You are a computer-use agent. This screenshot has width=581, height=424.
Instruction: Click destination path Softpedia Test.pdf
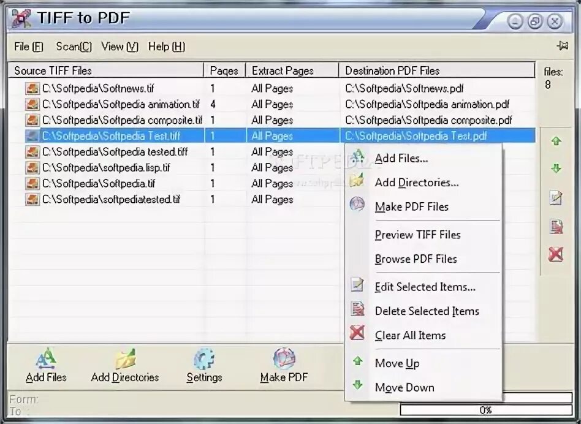[x=416, y=136]
